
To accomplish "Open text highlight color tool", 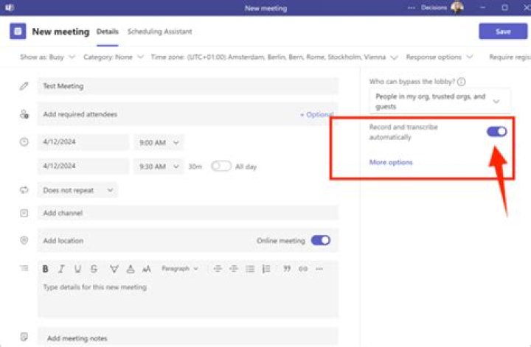I will tap(114, 269).
